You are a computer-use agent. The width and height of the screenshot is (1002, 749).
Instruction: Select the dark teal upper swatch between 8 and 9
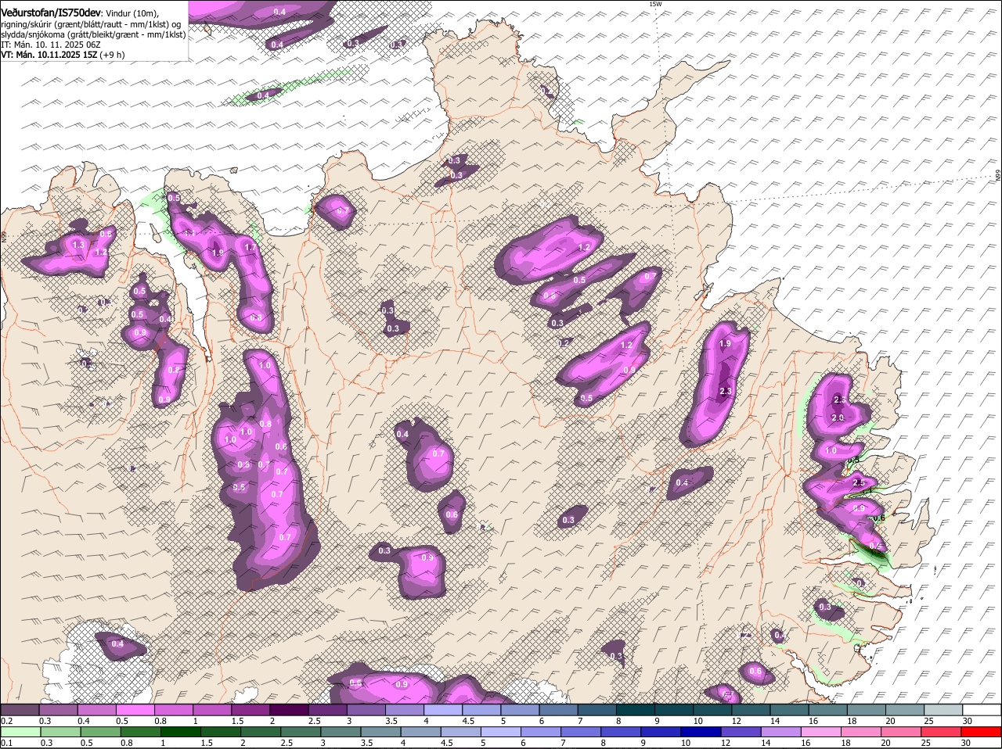point(635,710)
